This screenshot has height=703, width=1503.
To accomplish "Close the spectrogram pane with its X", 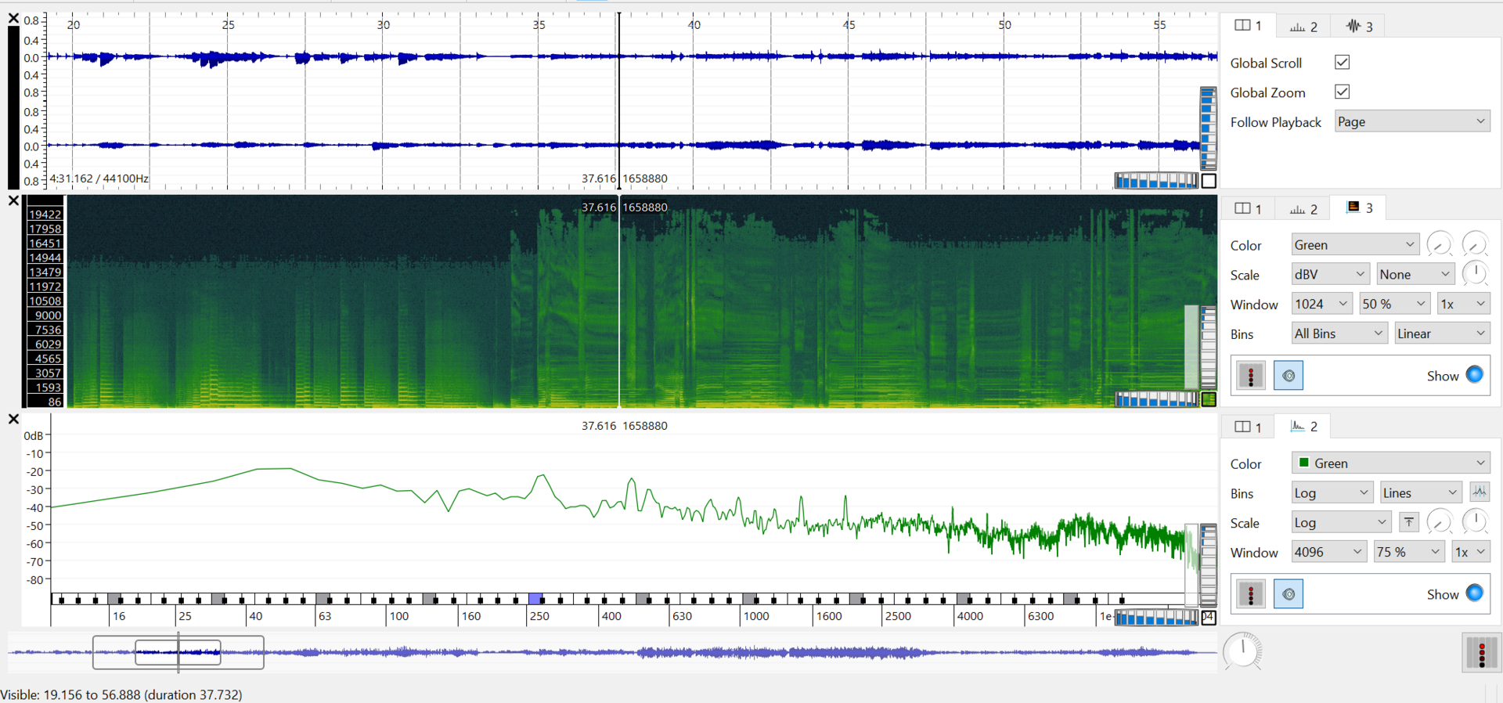I will coord(13,200).
